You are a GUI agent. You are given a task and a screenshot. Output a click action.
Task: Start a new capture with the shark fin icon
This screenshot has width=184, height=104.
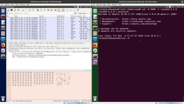(x=8, y=10)
